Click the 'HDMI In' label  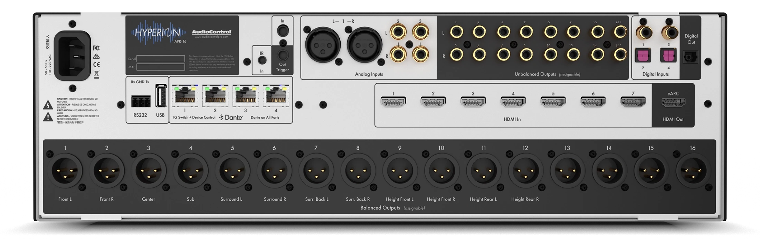coord(512,119)
